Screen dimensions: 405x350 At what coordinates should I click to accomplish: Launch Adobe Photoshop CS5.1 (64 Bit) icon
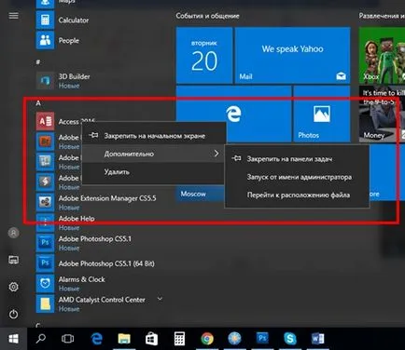[x=45, y=263]
